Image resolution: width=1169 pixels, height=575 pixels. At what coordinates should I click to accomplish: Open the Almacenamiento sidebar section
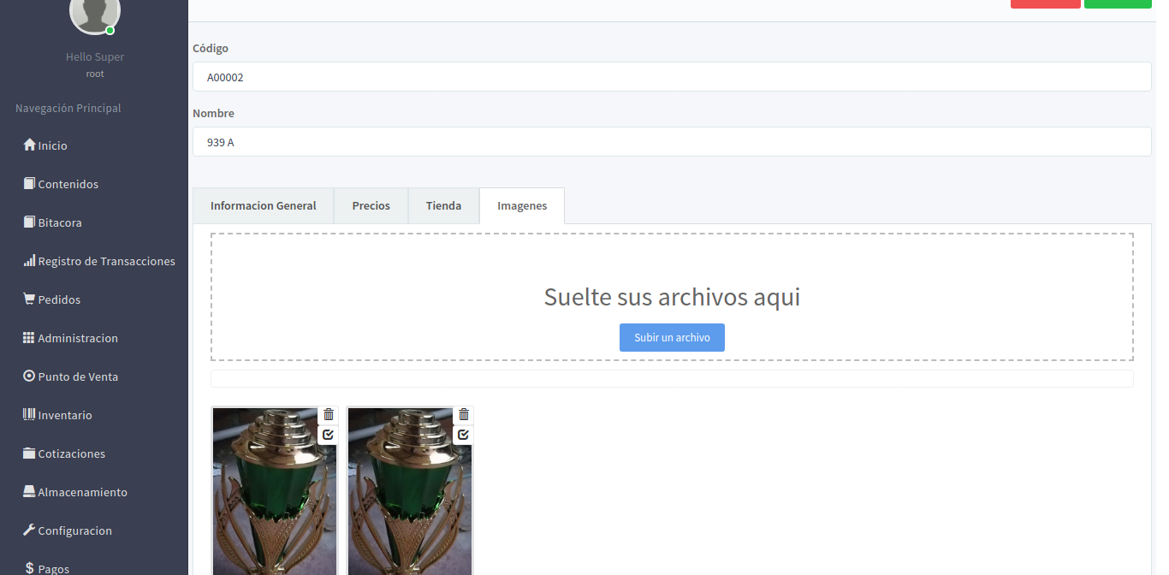click(82, 492)
